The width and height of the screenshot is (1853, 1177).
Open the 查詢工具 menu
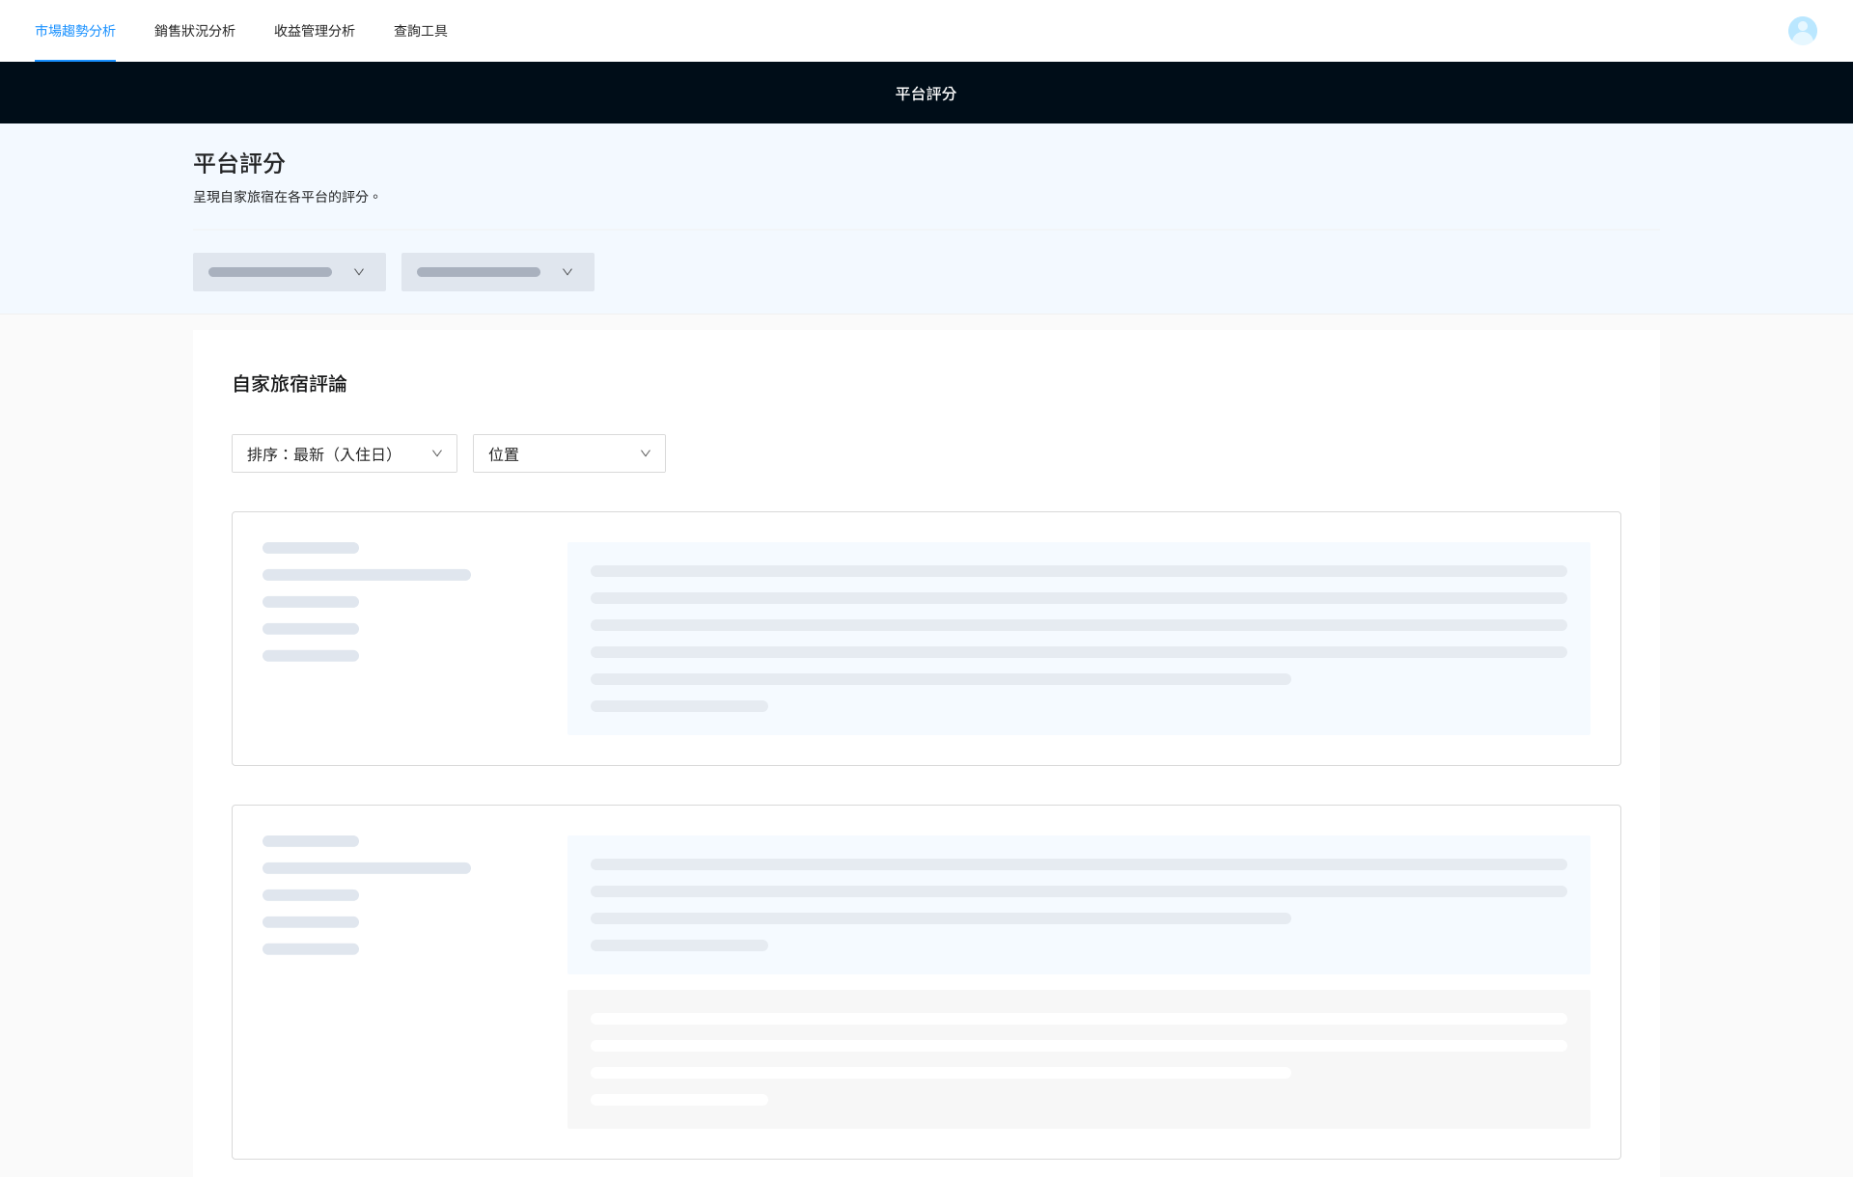[421, 31]
